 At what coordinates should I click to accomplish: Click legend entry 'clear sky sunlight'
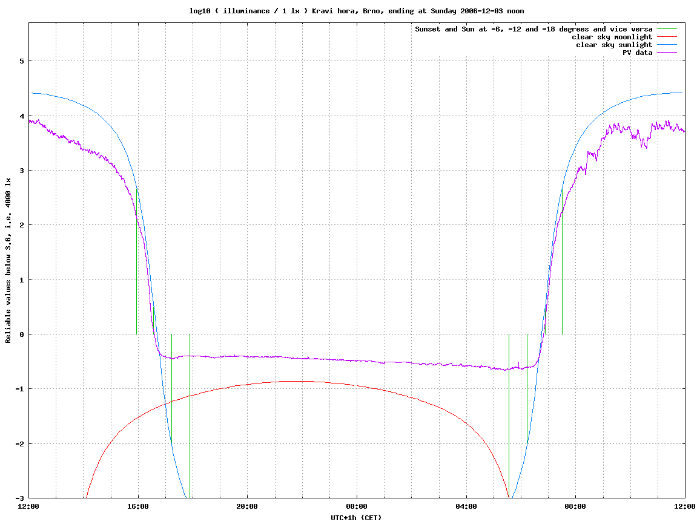614,45
